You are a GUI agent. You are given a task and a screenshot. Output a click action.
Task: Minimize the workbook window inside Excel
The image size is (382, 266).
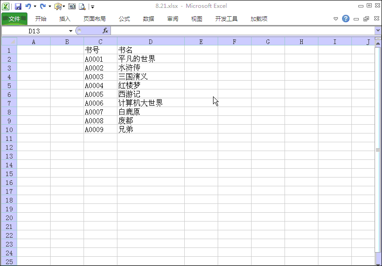coord(356,19)
